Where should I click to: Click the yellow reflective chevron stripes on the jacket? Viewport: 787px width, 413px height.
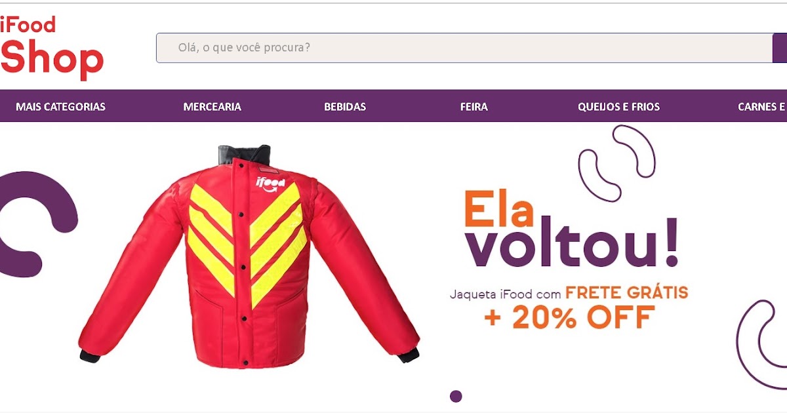pyautogui.click(x=247, y=244)
